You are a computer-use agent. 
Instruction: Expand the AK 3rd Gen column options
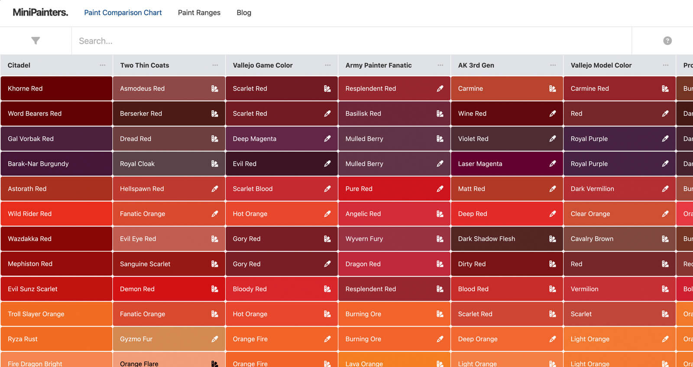pyautogui.click(x=553, y=65)
